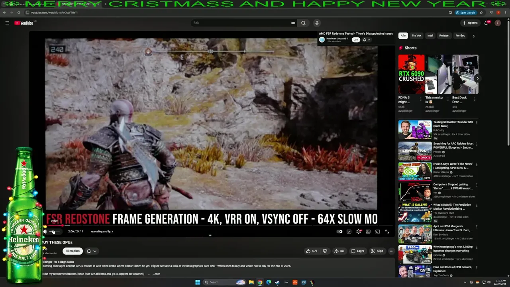Select the Fra Vex filter chip

(x=416, y=35)
